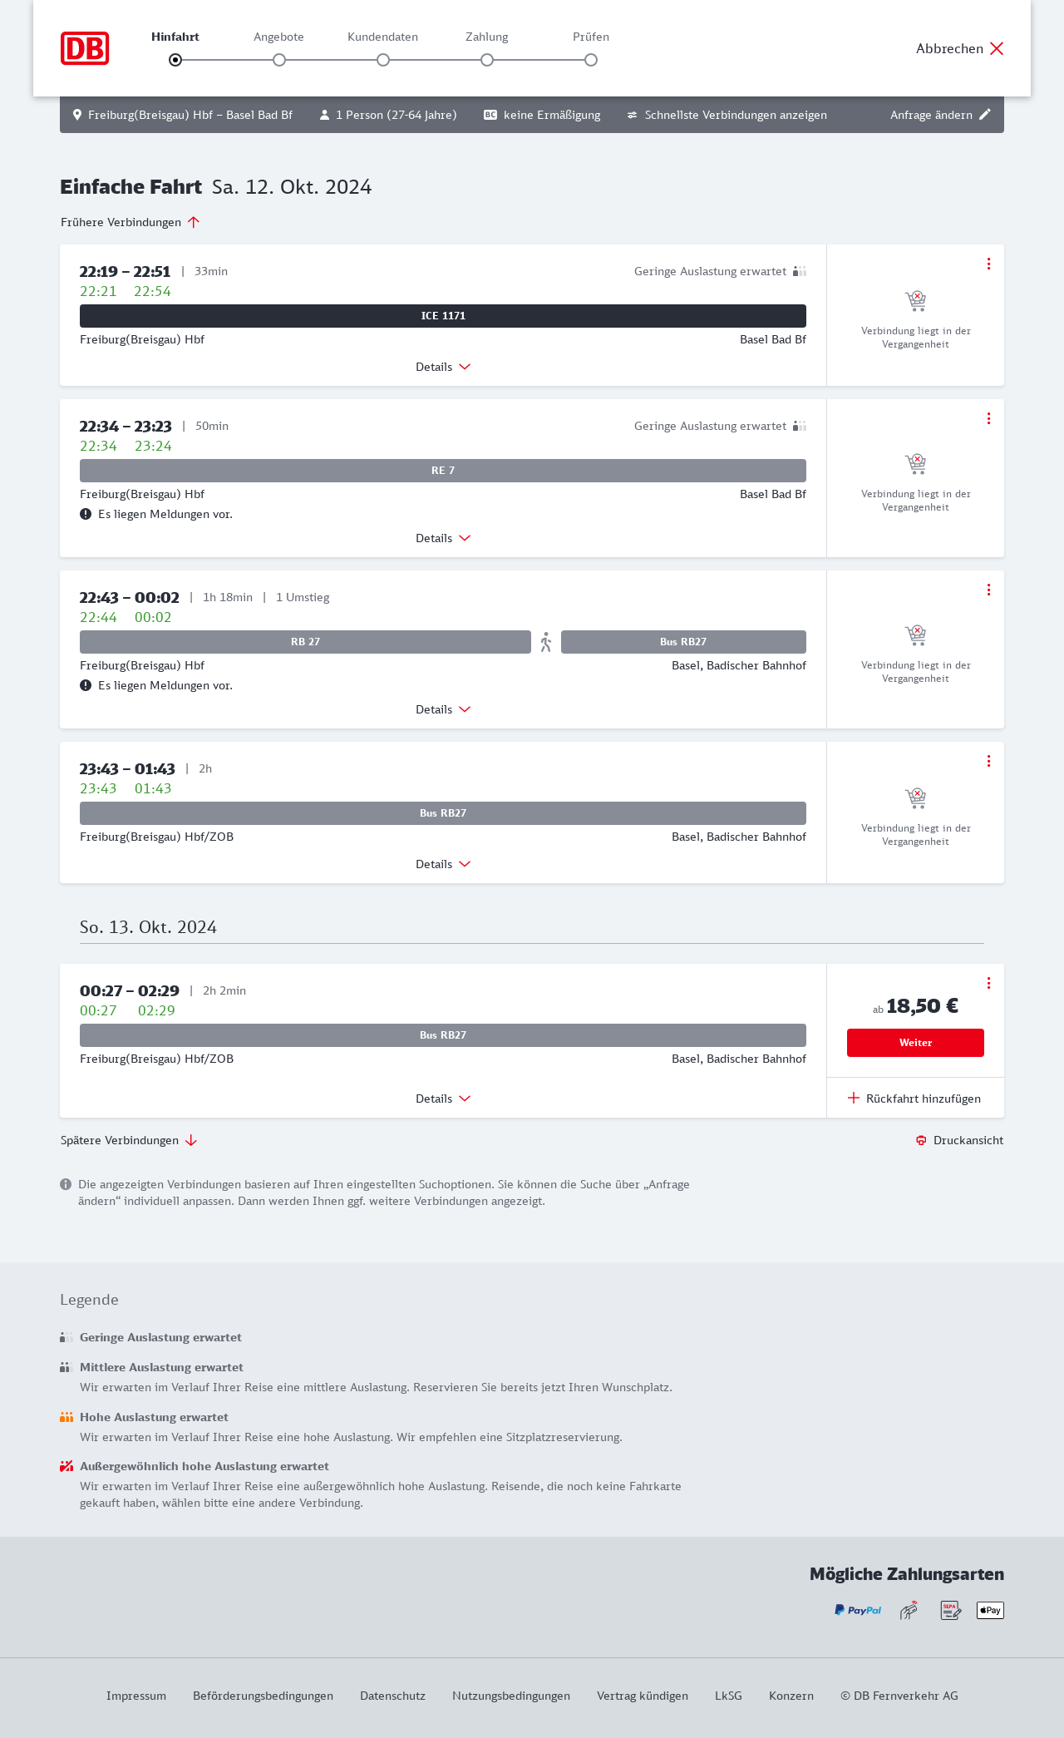Expand Details for ICE 1171 connection
The image size is (1064, 1738).
pos(443,367)
